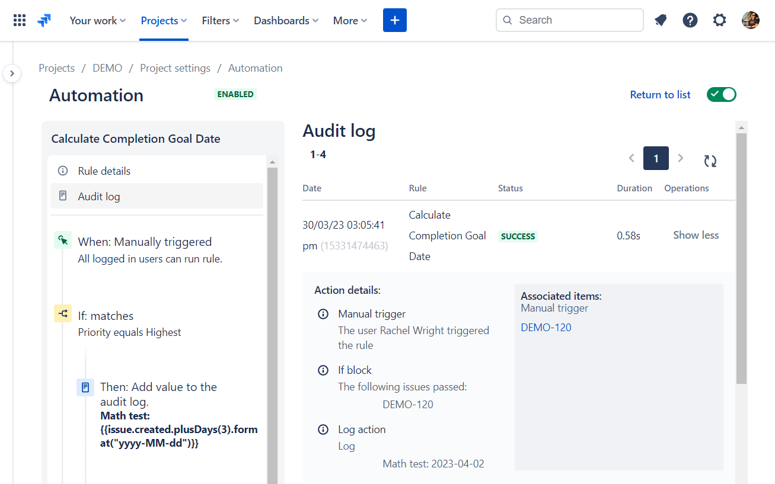This screenshot has height=484, width=775.
Task: Open the app switcher grid icon
Action: 20,20
